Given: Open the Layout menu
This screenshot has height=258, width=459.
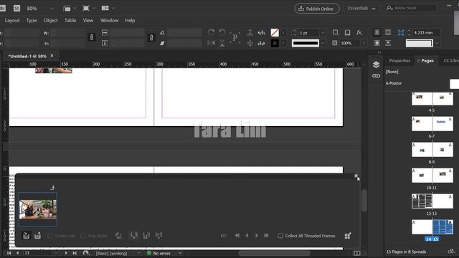Looking at the screenshot, I should click(12, 21).
